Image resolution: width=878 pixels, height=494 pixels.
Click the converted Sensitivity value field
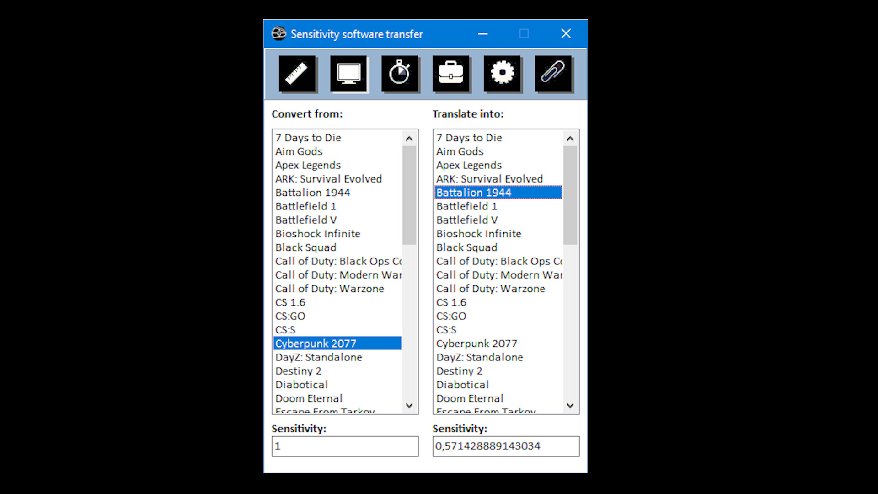[505, 446]
